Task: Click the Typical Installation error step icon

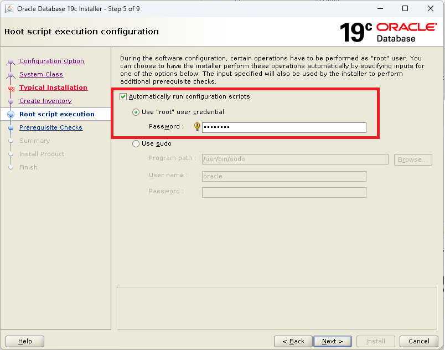Action: tap(12, 89)
